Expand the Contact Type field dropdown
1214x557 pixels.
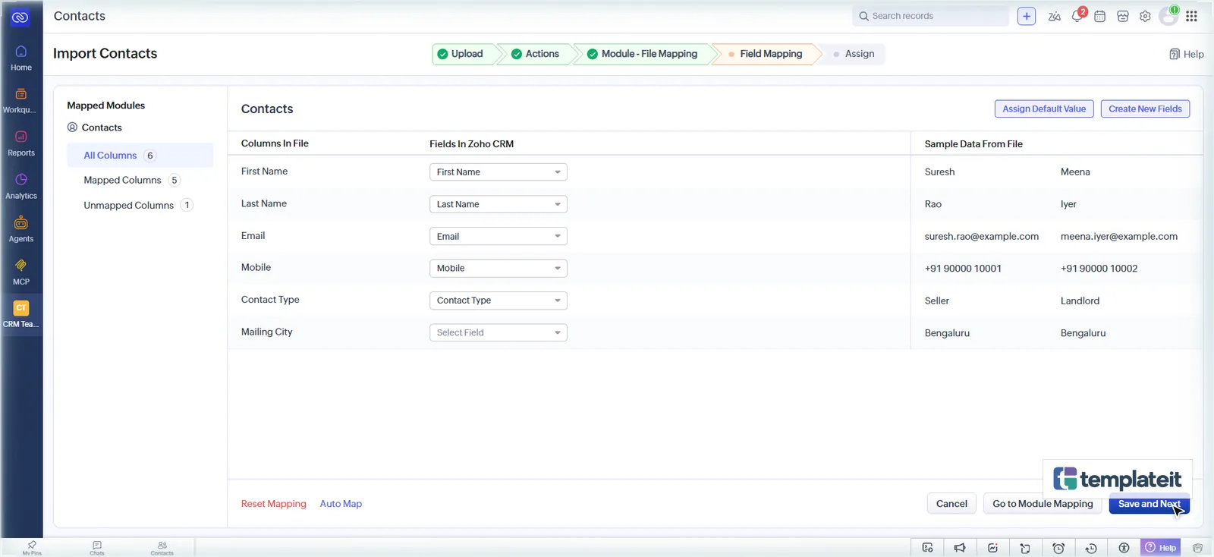(x=498, y=301)
